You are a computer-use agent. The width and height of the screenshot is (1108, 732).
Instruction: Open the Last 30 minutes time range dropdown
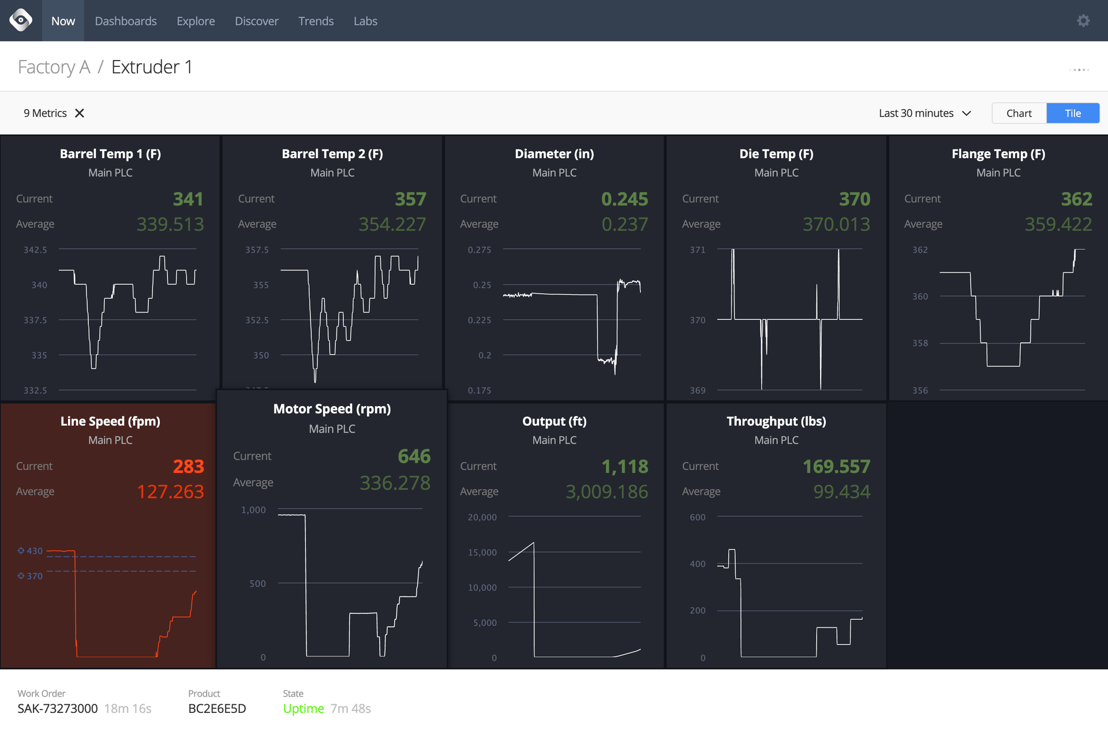915,113
